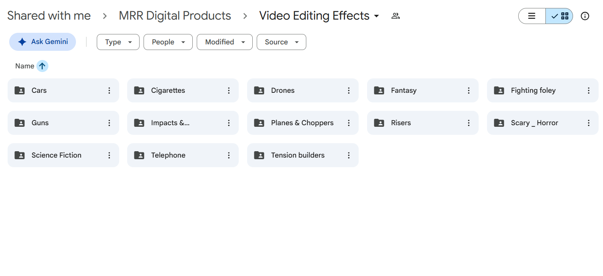
Task: Click the Name sort column label
Action: pos(25,66)
